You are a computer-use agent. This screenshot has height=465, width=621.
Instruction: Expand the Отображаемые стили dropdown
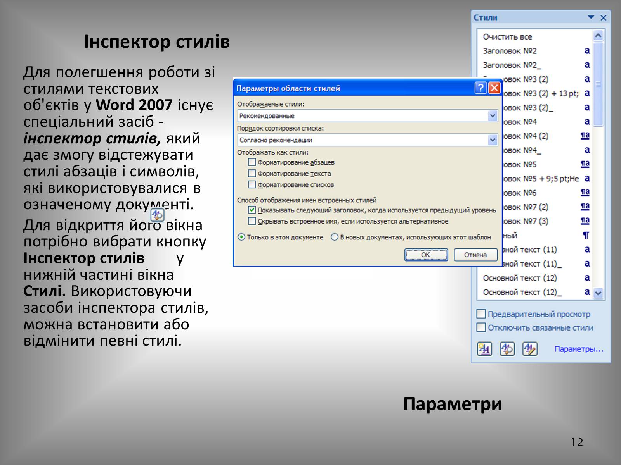point(493,116)
